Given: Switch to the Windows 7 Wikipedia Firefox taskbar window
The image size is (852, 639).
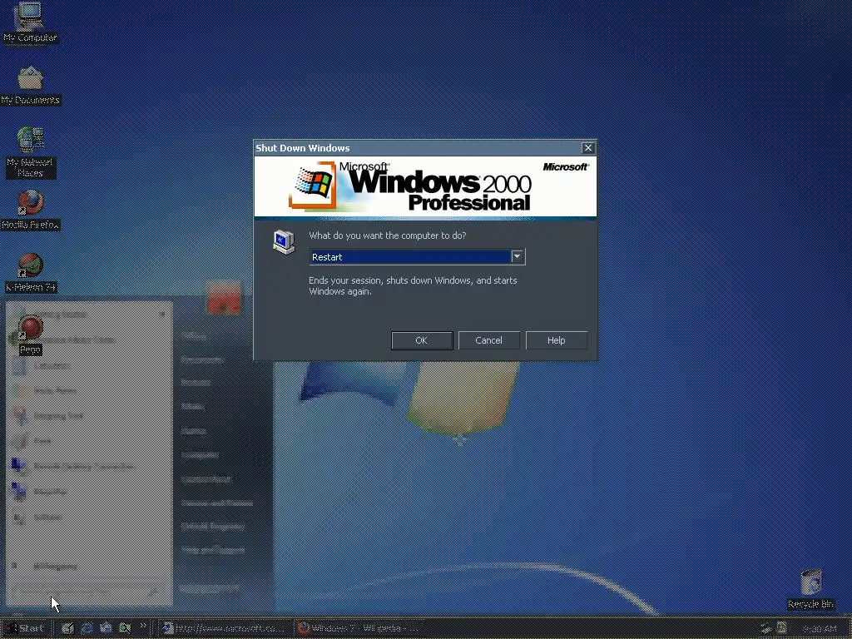Looking at the screenshot, I should coord(359,628).
